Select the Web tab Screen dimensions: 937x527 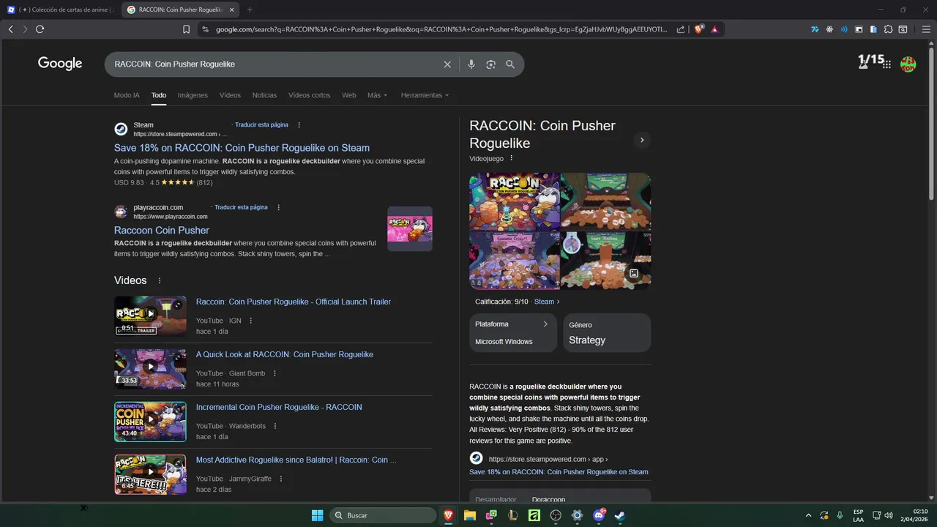348,95
